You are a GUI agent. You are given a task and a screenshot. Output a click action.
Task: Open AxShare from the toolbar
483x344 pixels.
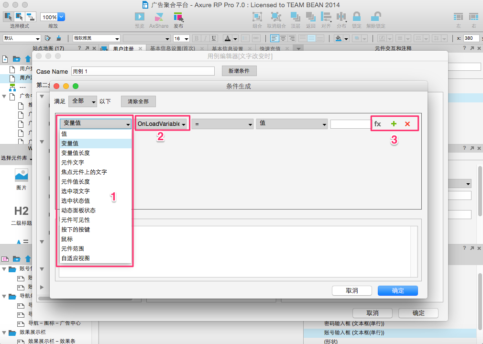[159, 17]
